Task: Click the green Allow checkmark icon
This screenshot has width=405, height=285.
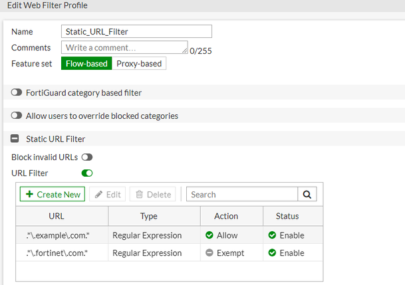Action: (x=209, y=235)
